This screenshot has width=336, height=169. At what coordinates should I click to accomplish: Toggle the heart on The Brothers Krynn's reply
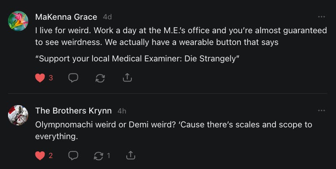40,156
